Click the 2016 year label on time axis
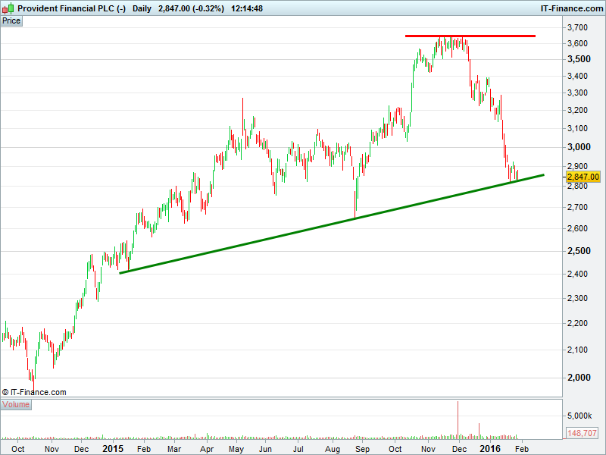 tap(492, 449)
